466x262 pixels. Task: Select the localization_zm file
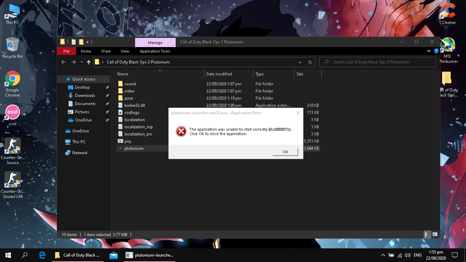(138, 134)
